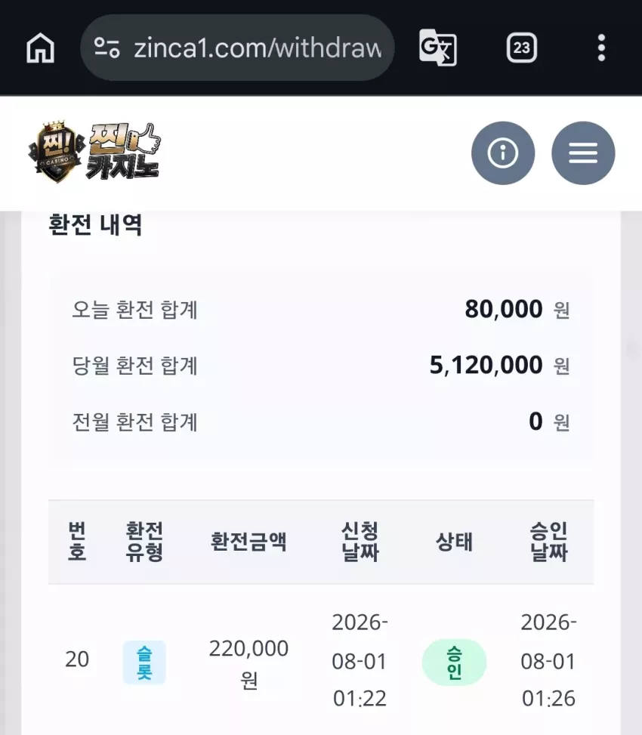Click the 220,000 원 amount cell

pos(248,664)
